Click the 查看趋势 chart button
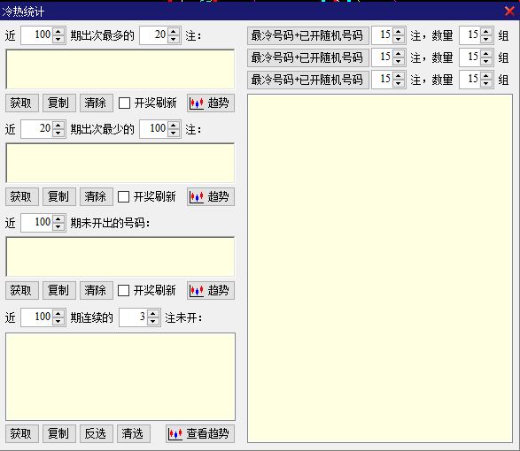The image size is (520, 451). 200,433
